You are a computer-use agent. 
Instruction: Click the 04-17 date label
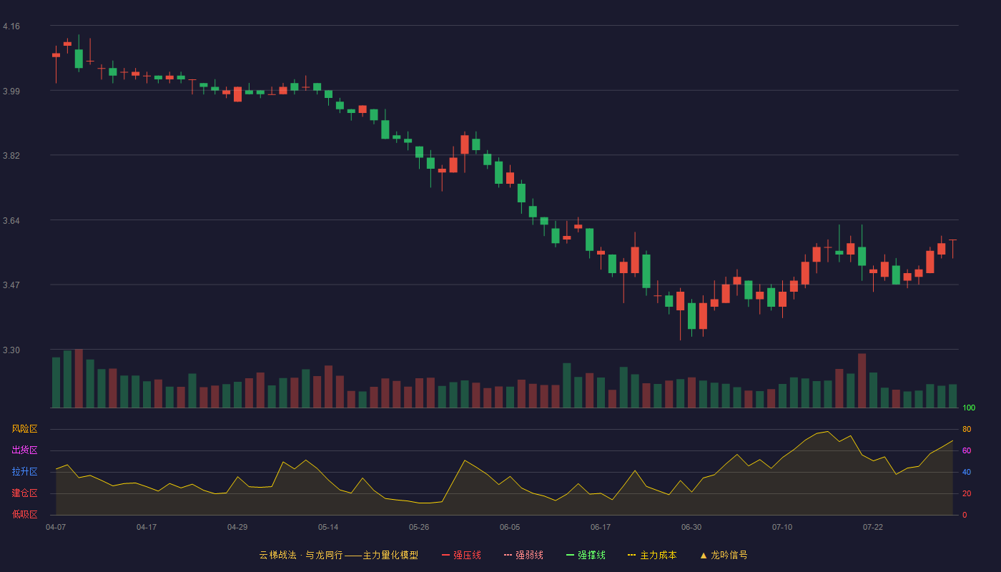click(147, 527)
